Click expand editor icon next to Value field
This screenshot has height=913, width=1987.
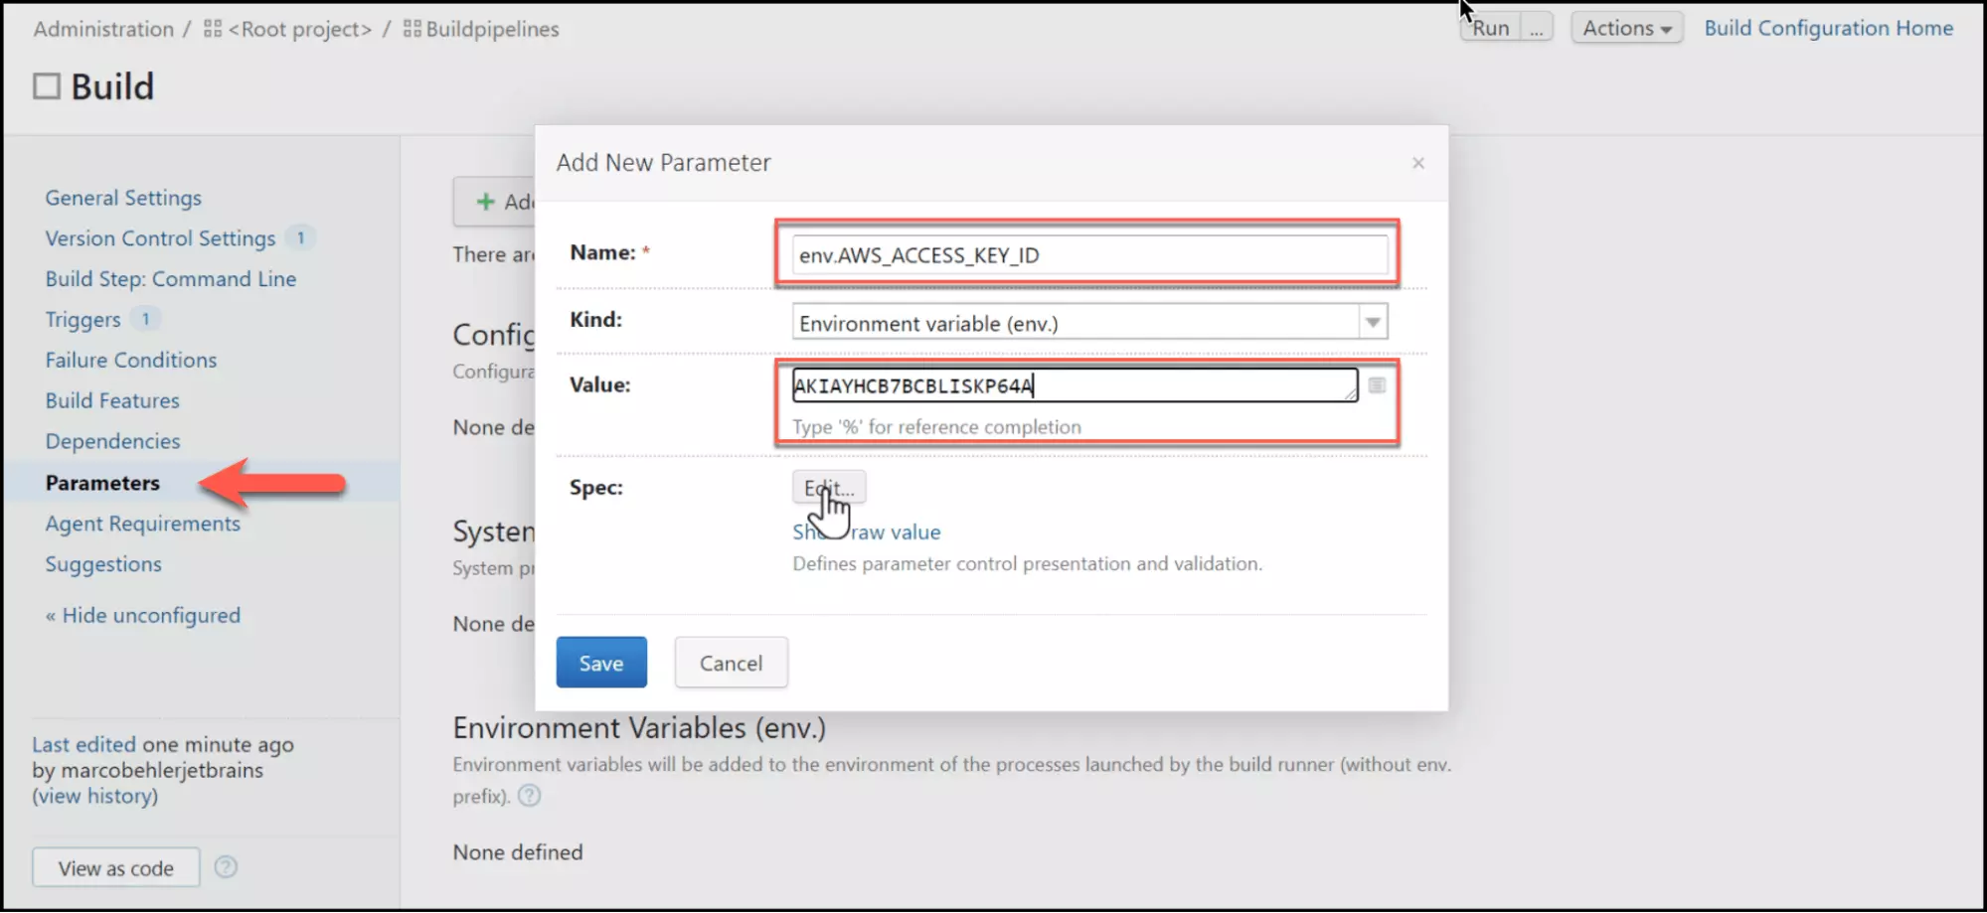click(x=1377, y=385)
